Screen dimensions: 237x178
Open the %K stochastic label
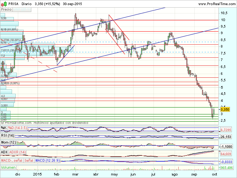pyautogui.click(x=4, y=128)
